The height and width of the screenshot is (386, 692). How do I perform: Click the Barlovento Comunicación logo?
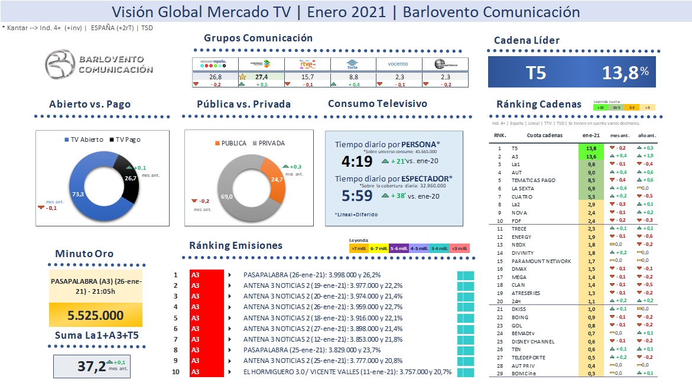click(99, 64)
